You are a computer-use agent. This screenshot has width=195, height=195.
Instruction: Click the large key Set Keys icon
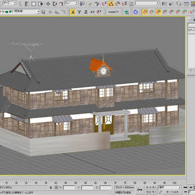140,190
